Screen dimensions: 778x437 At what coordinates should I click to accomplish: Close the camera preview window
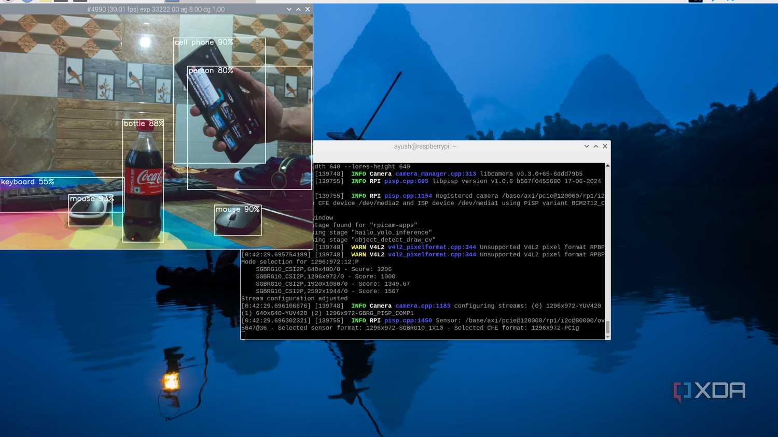point(308,9)
